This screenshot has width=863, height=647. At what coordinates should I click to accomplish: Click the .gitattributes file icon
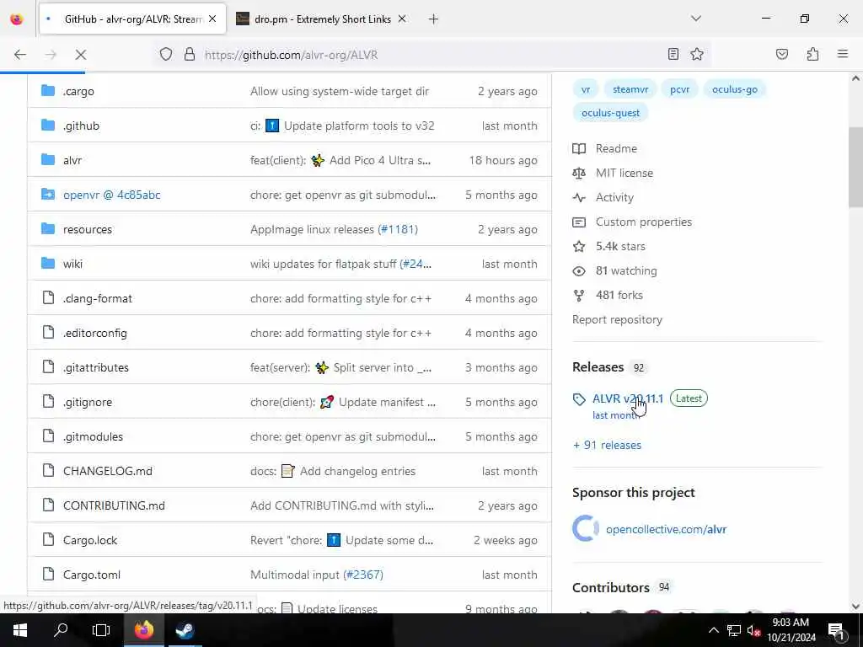coord(48,367)
